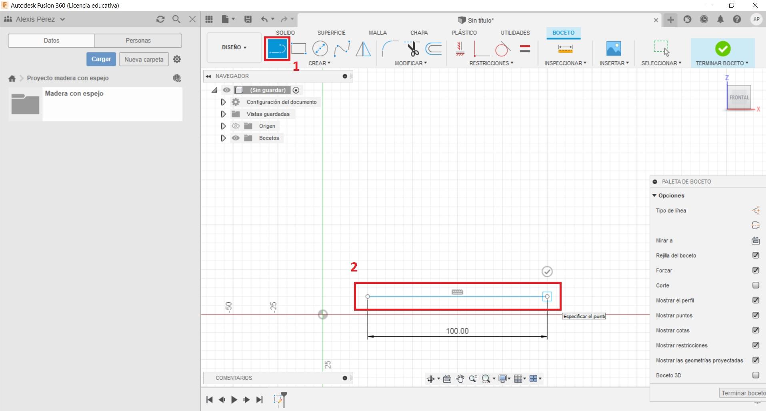Expand the Bocetos tree node
766x411 pixels.
(223, 138)
